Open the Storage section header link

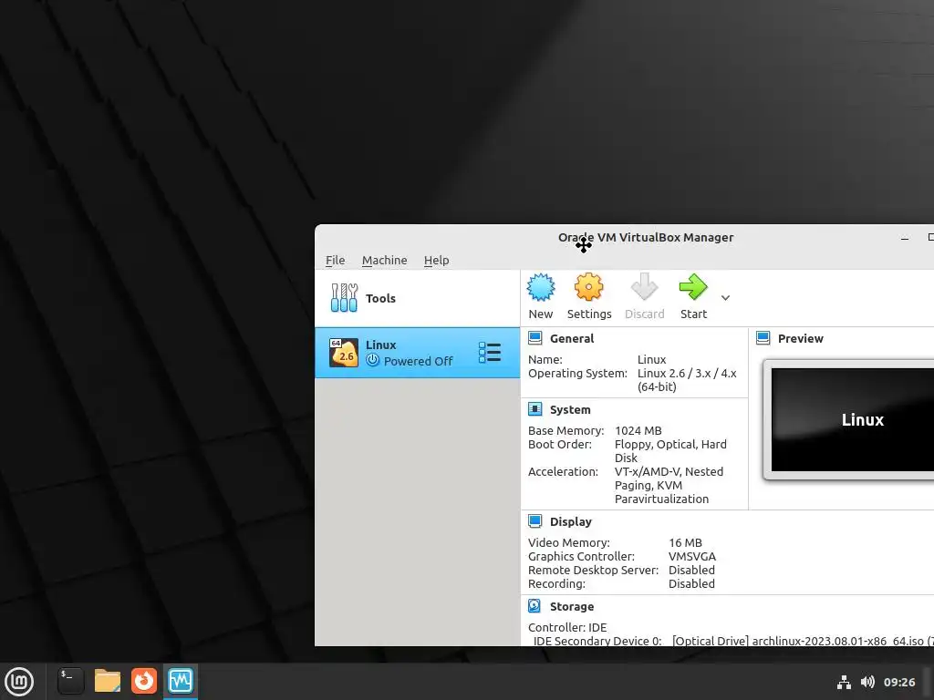click(572, 606)
